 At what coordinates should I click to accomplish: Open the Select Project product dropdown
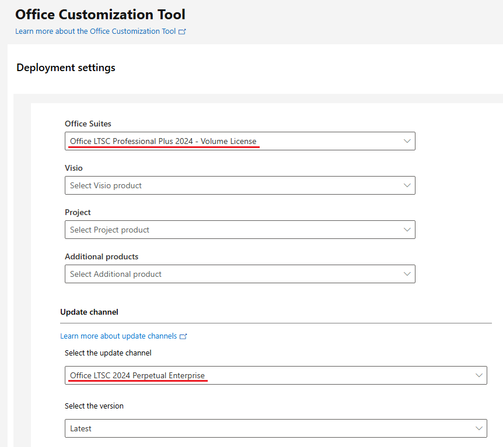(x=233, y=230)
